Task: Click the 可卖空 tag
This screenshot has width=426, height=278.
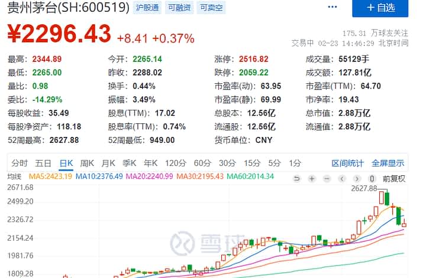Action: 211,8
